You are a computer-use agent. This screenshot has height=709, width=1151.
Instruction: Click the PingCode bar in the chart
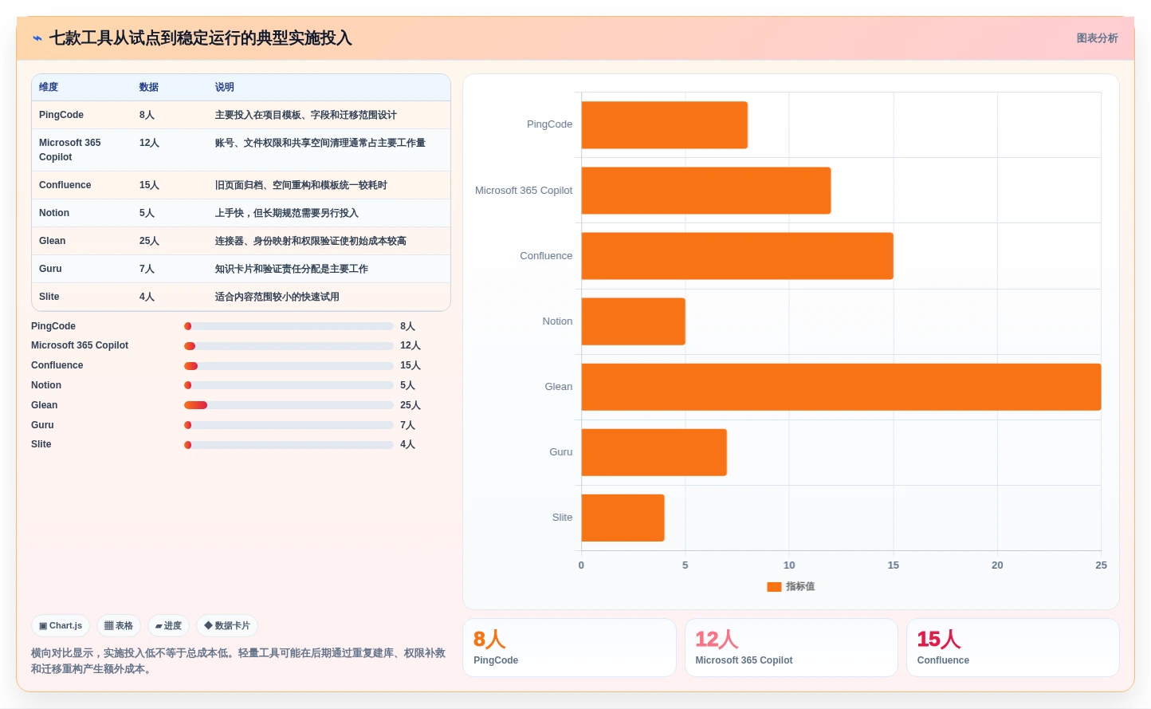[x=665, y=125]
